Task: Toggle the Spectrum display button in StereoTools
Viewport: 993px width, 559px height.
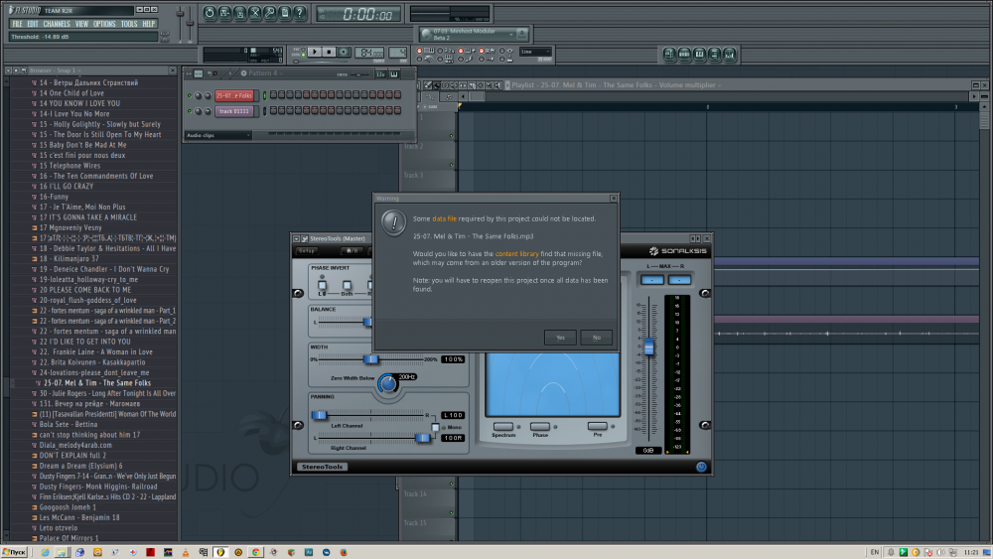Action: (x=503, y=426)
